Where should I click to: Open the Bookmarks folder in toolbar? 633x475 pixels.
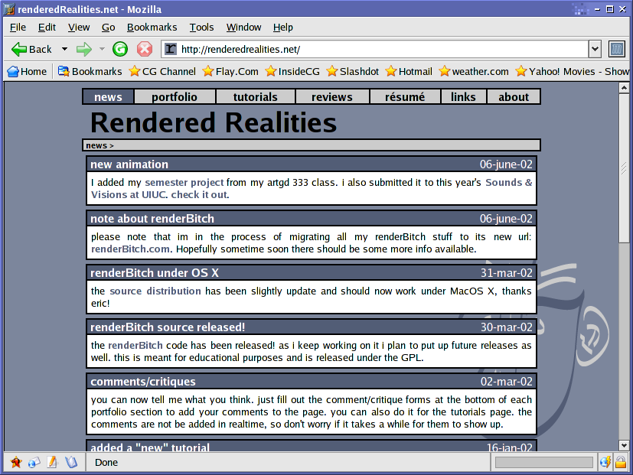click(x=90, y=71)
